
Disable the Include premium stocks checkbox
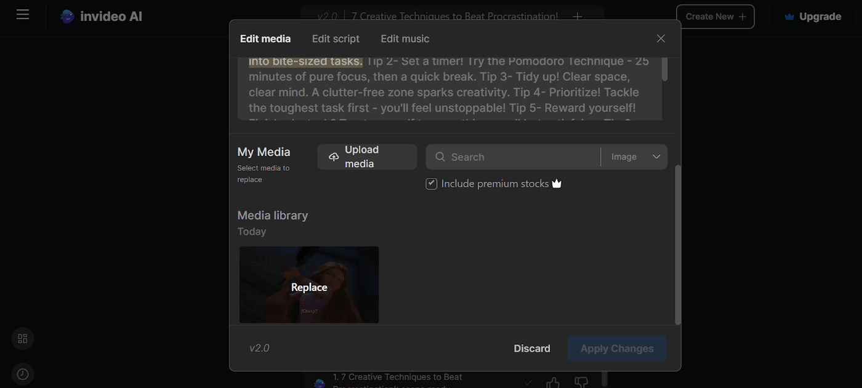click(x=431, y=183)
